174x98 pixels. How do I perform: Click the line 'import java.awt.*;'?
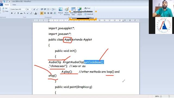(x=60, y=34)
